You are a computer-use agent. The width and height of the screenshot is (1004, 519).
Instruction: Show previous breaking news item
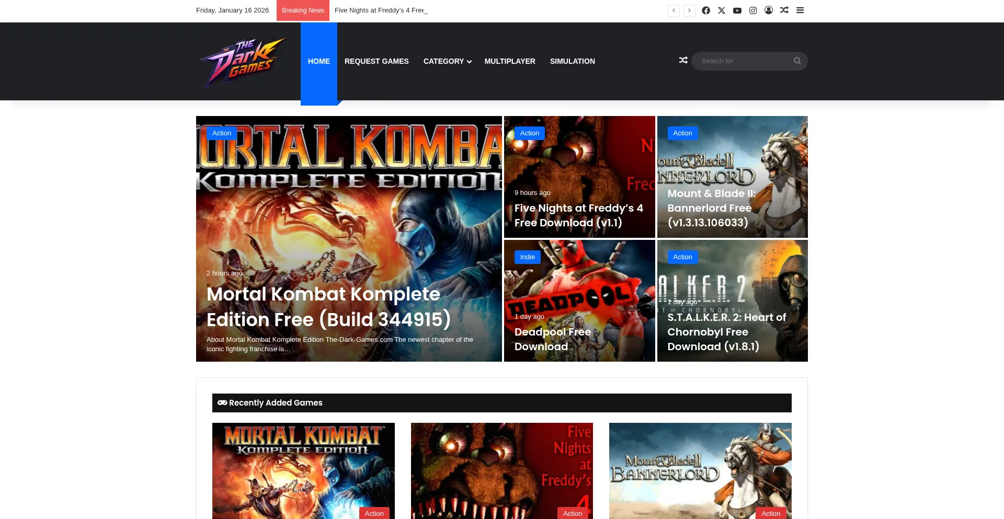point(674,10)
